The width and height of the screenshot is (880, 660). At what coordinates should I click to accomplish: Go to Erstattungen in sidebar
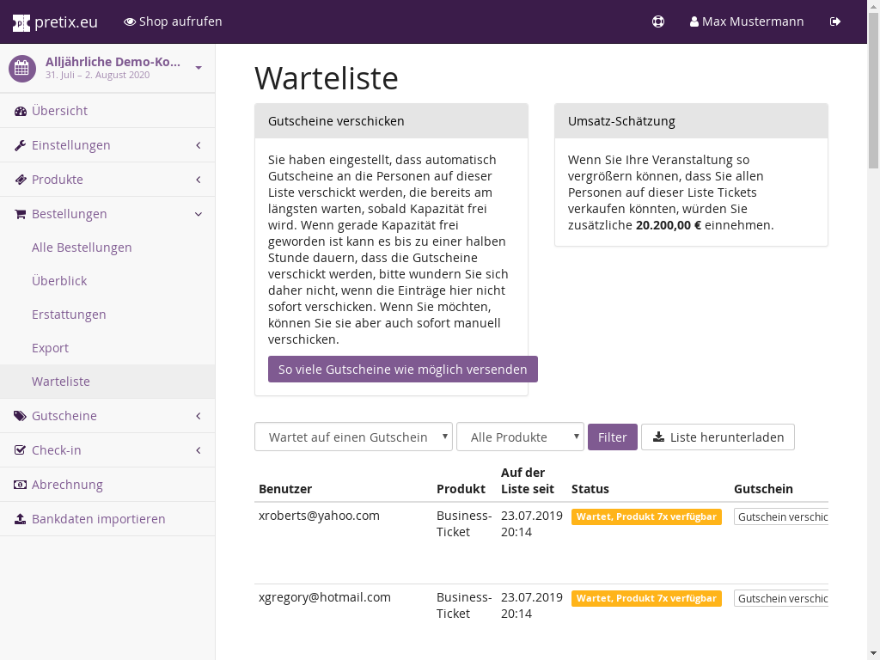click(x=69, y=315)
